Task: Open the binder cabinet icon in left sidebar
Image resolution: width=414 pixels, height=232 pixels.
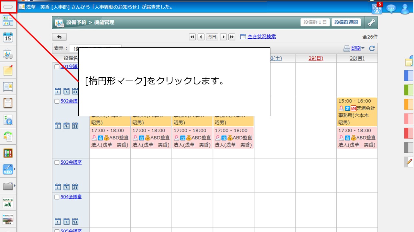Action: (x=8, y=153)
